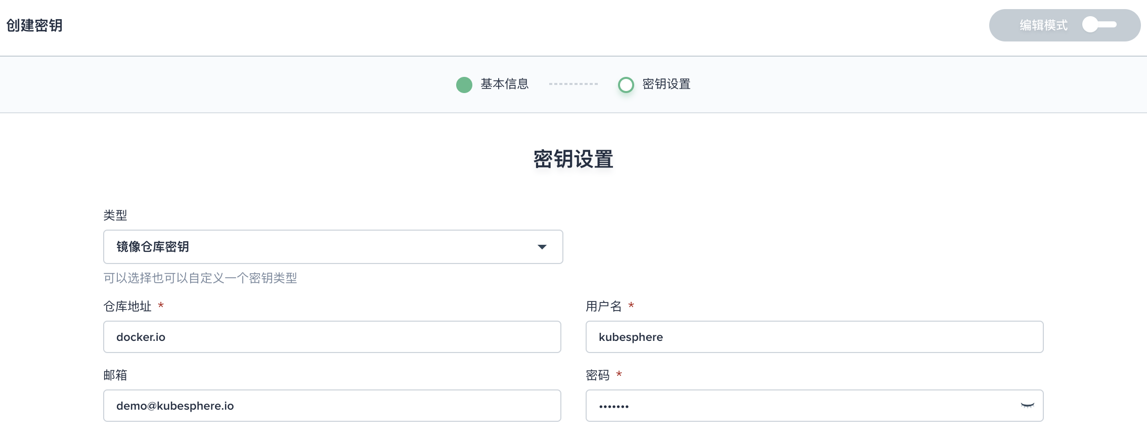Click the 类型 field label

115,215
